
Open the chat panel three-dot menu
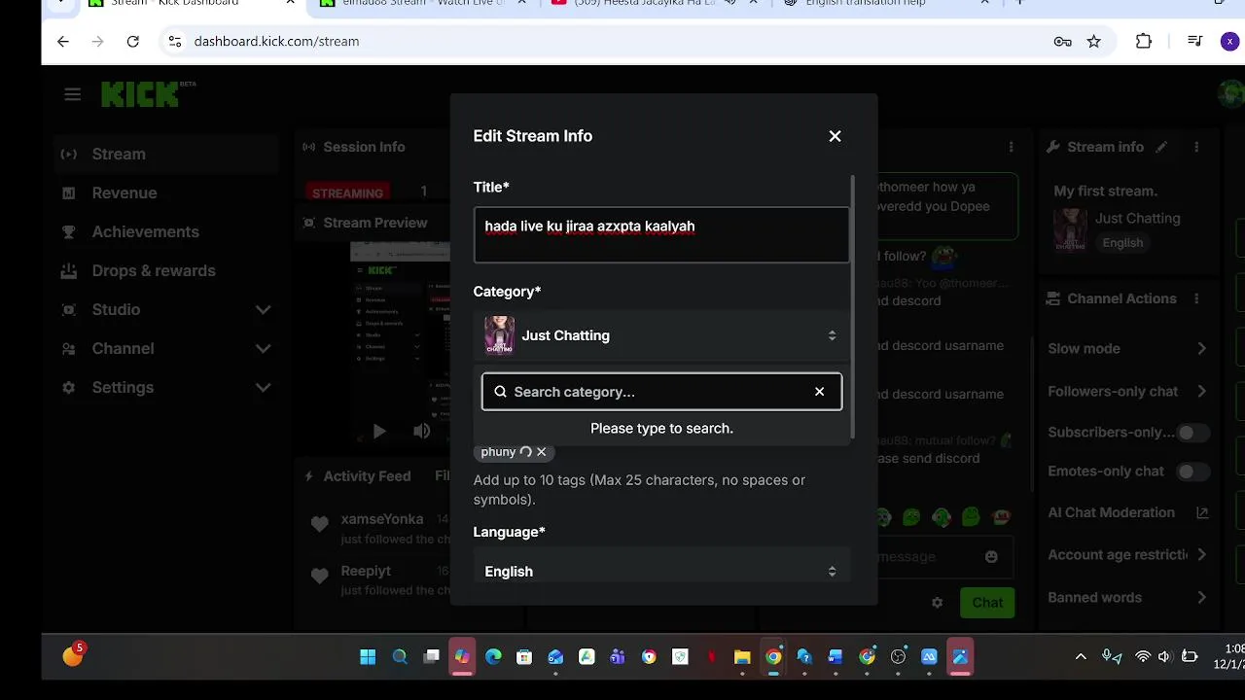(x=1012, y=147)
